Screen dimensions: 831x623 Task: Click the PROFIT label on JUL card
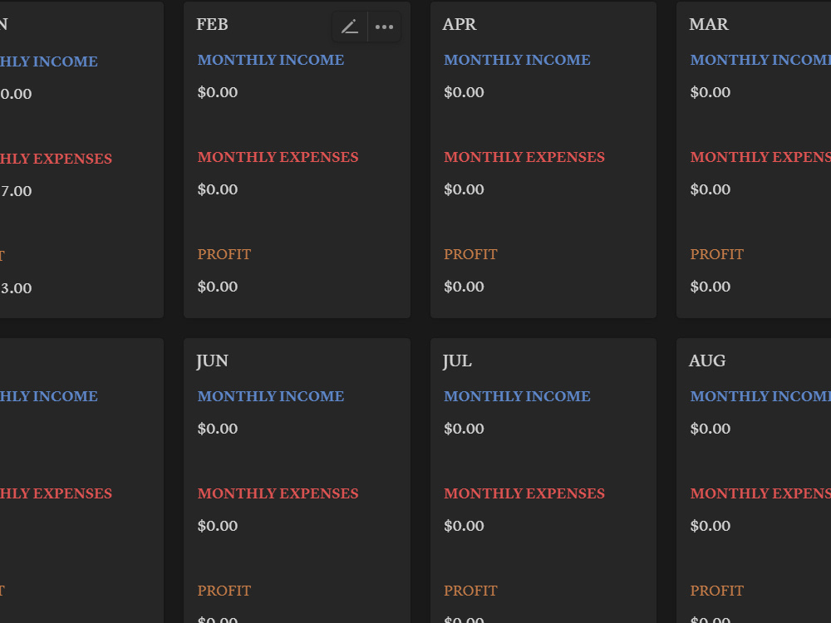click(470, 591)
